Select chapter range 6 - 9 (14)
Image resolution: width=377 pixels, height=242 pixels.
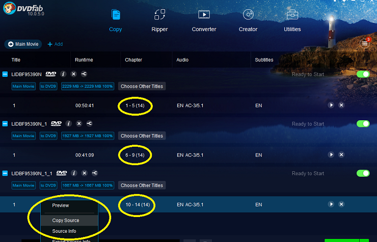tap(135, 155)
